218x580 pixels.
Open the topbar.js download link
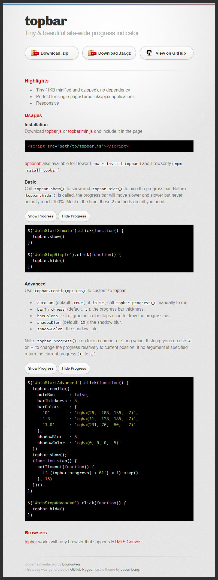pyautogui.click(x=53, y=131)
